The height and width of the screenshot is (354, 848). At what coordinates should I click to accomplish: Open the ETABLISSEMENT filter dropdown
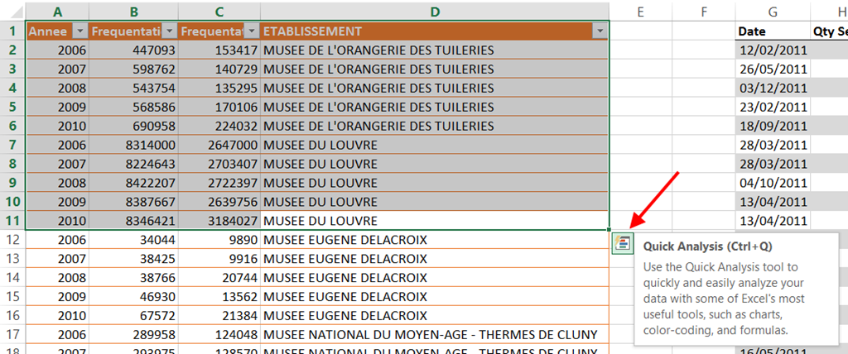pos(600,31)
